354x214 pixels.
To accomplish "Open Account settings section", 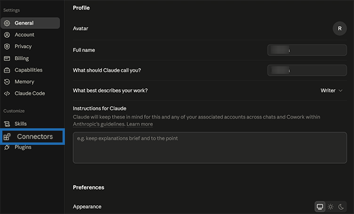I will [30, 35].
